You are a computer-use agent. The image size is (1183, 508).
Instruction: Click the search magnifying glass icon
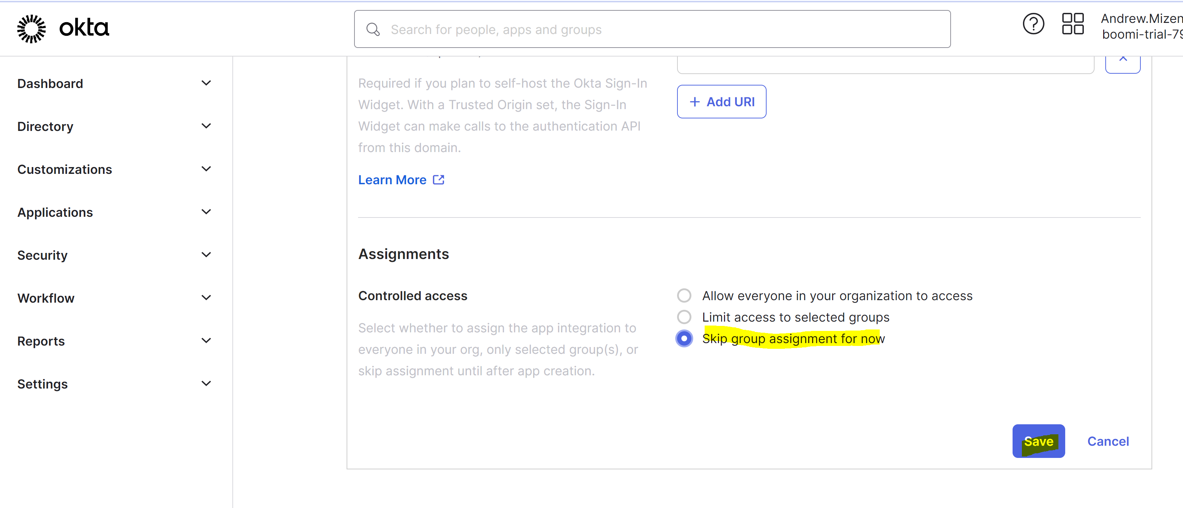(373, 29)
